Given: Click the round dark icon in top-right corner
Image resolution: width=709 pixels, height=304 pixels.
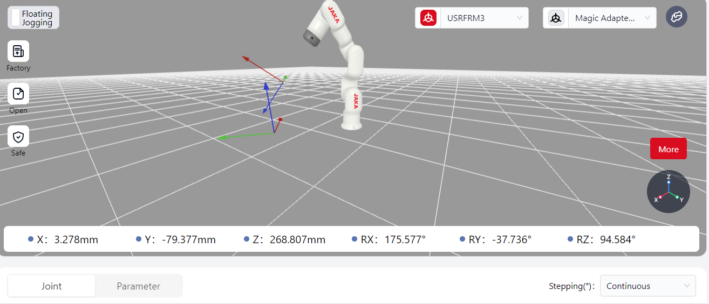Looking at the screenshot, I should [676, 17].
